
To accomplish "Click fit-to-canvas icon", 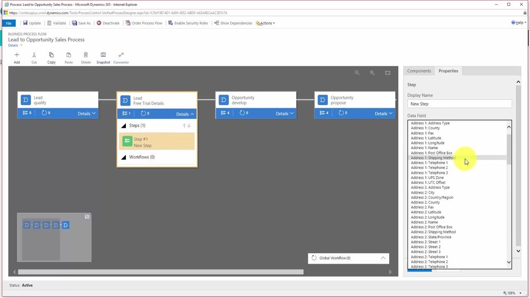I will point(388,73).
